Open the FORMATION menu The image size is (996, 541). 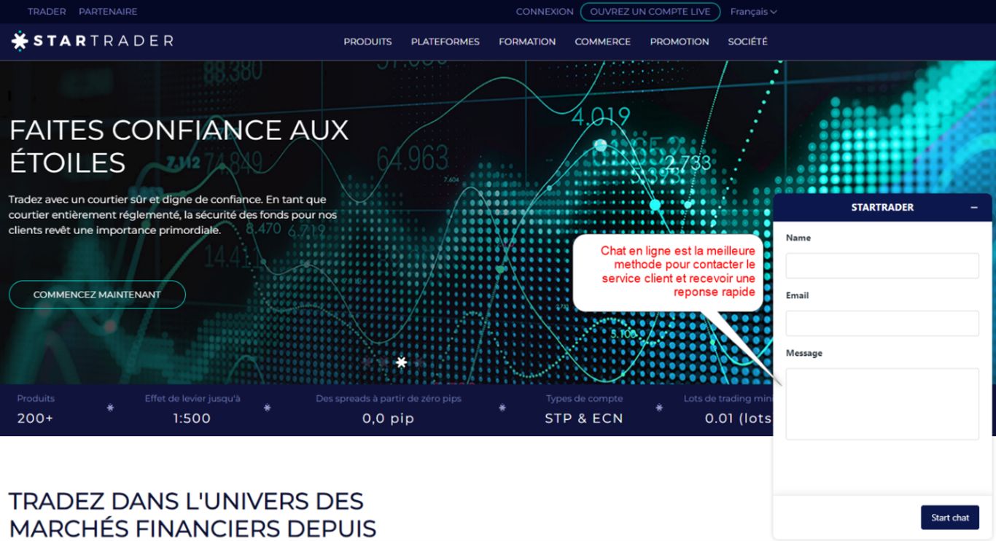click(527, 42)
